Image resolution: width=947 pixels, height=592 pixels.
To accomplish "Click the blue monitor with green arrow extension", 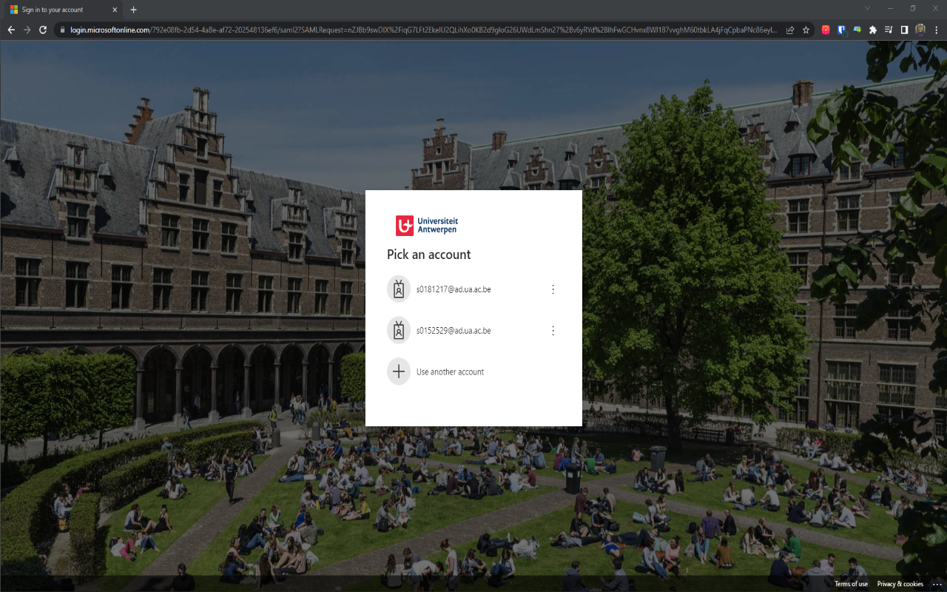I will [x=857, y=30].
